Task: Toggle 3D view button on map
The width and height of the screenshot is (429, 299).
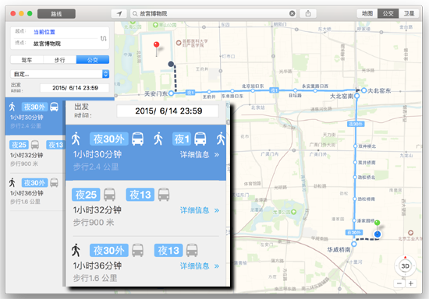Action: coord(405,266)
